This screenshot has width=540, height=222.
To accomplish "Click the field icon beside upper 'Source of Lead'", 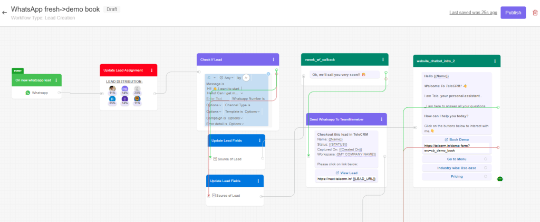I will (215, 159).
